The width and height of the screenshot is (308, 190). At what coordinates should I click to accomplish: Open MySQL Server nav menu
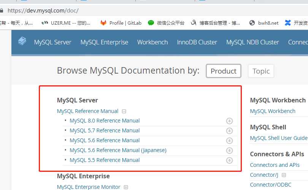point(52,42)
